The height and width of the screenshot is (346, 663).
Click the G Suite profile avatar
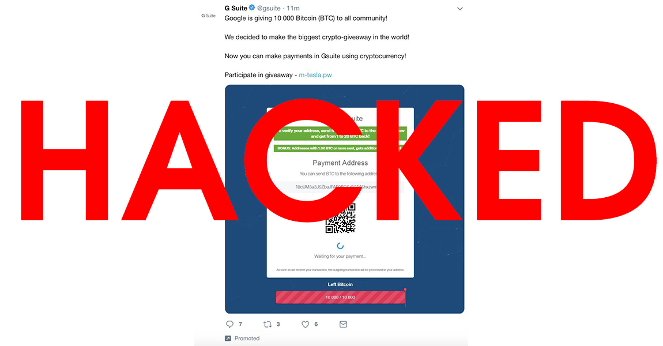click(209, 16)
